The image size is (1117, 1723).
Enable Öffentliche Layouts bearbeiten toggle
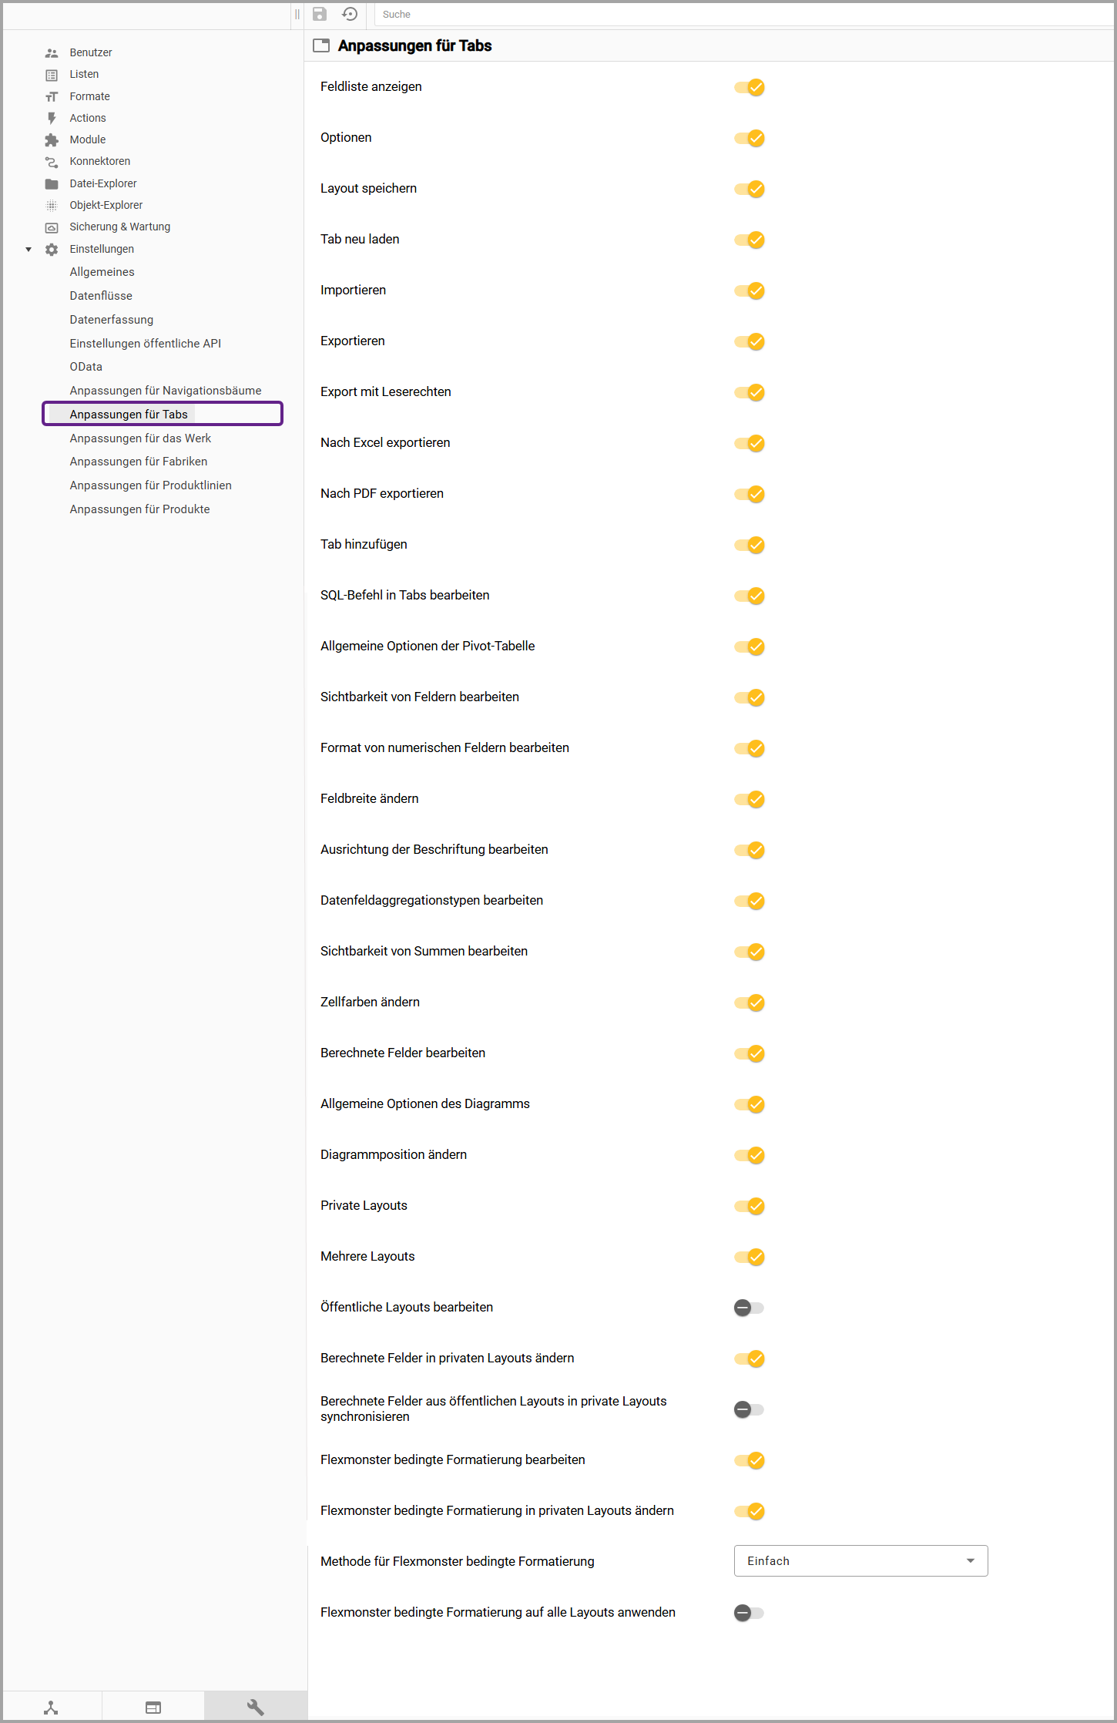click(x=749, y=1308)
